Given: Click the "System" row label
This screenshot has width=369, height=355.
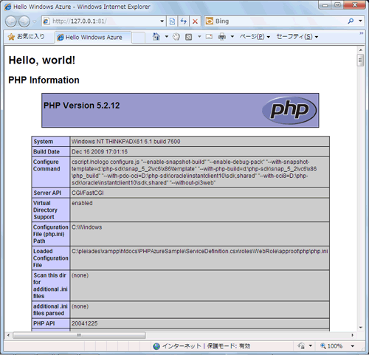Looking at the screenshot, I should pos(44,142).
